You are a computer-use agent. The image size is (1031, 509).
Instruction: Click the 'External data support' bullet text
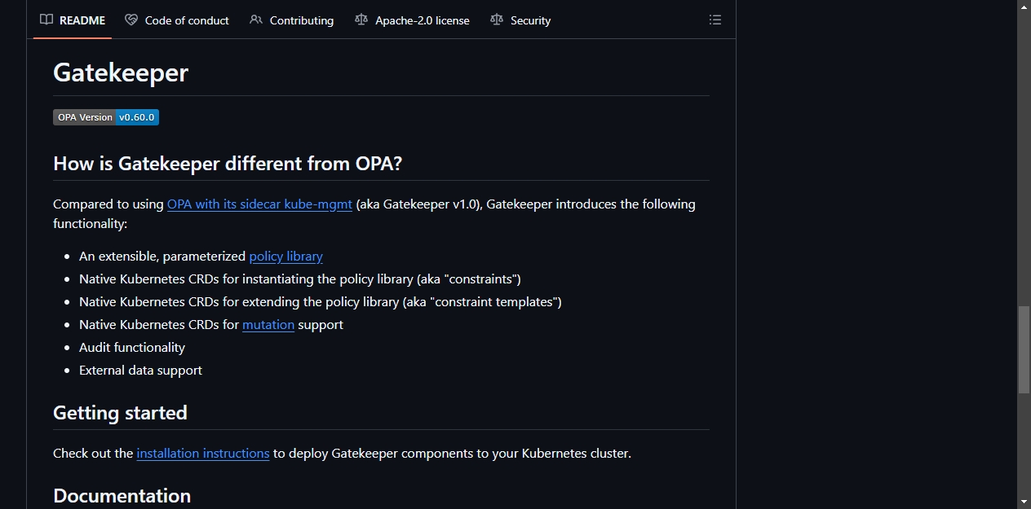(x=140, y=371)
